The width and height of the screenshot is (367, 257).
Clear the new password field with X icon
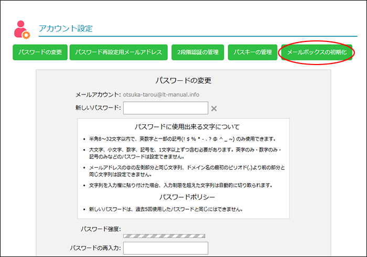(213, 109)
